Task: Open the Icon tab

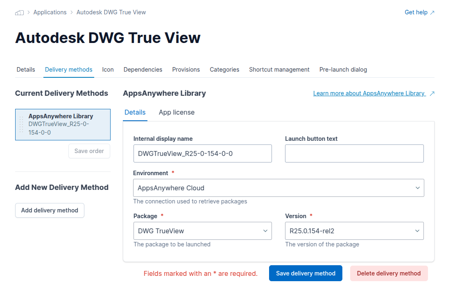Action: pyautogui.click(x=108, y=70)
